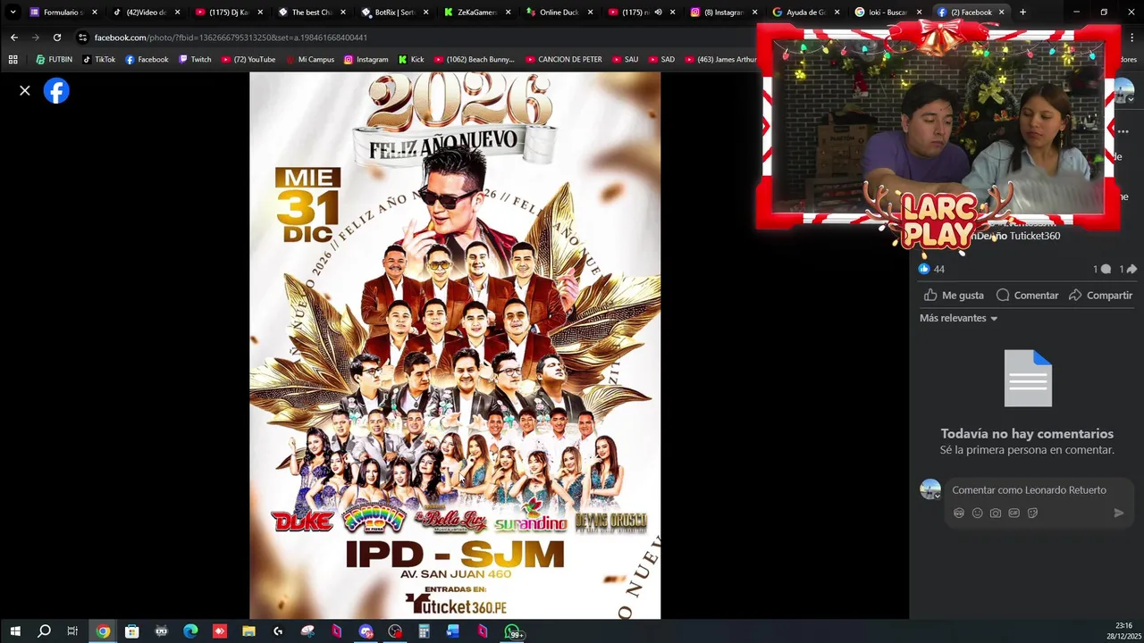Show the comment count beside the bubble icon
1144x643 pixels.
pyautogui.click(x=1102, y=269)
